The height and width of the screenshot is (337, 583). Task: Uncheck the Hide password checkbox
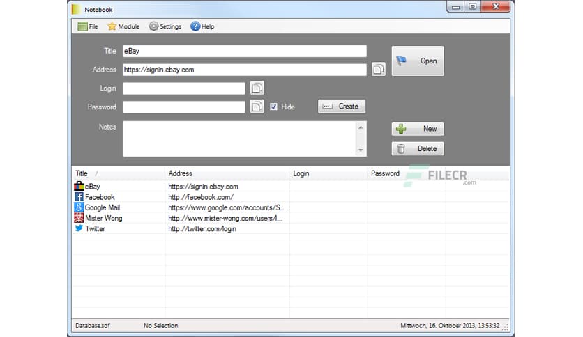tap(273, 107)
